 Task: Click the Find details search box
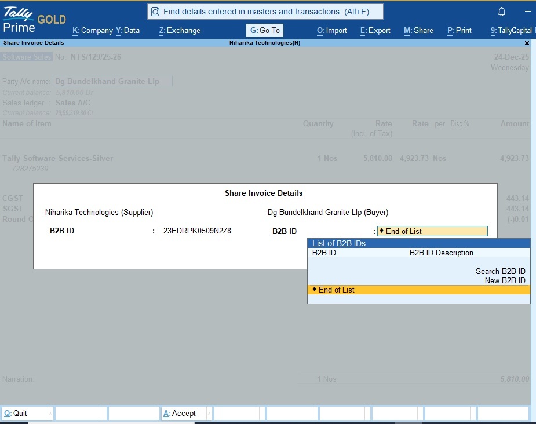coord(265,12)
